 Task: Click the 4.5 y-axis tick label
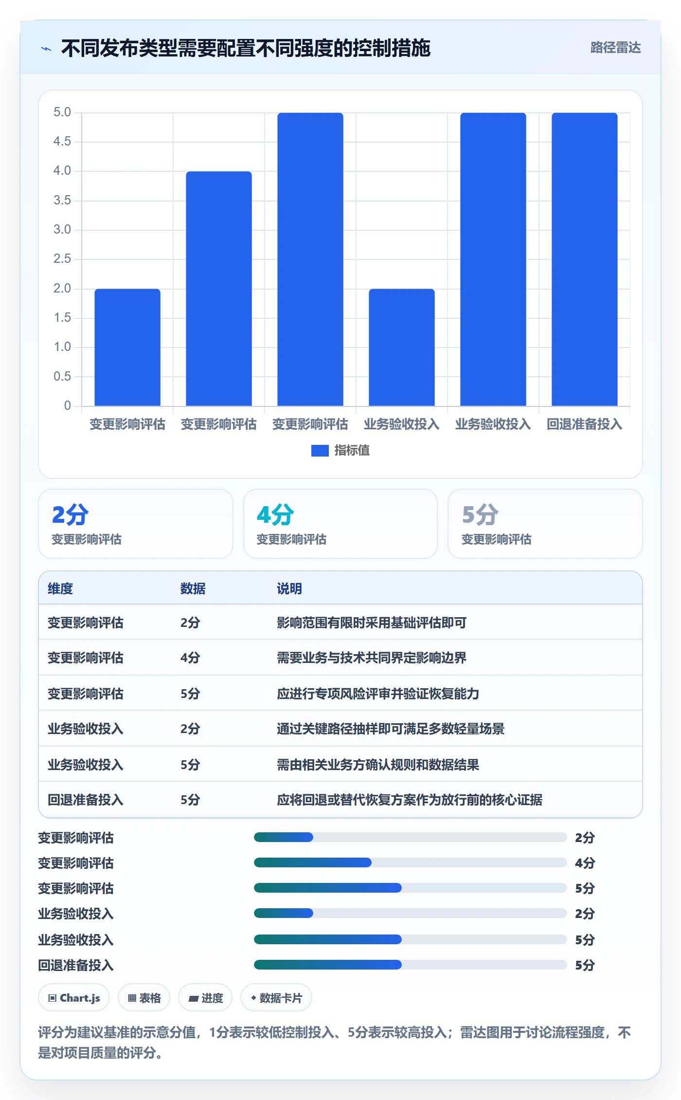pos(62,142)
